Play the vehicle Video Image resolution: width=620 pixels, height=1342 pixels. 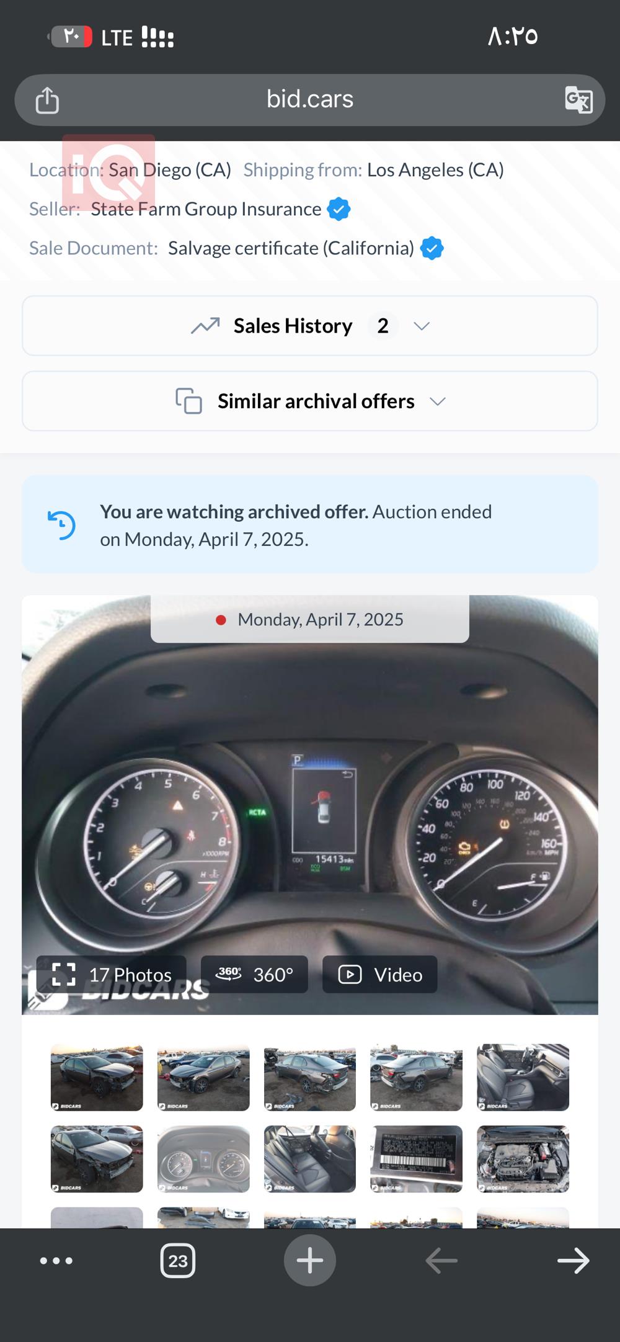coord(380,975)
